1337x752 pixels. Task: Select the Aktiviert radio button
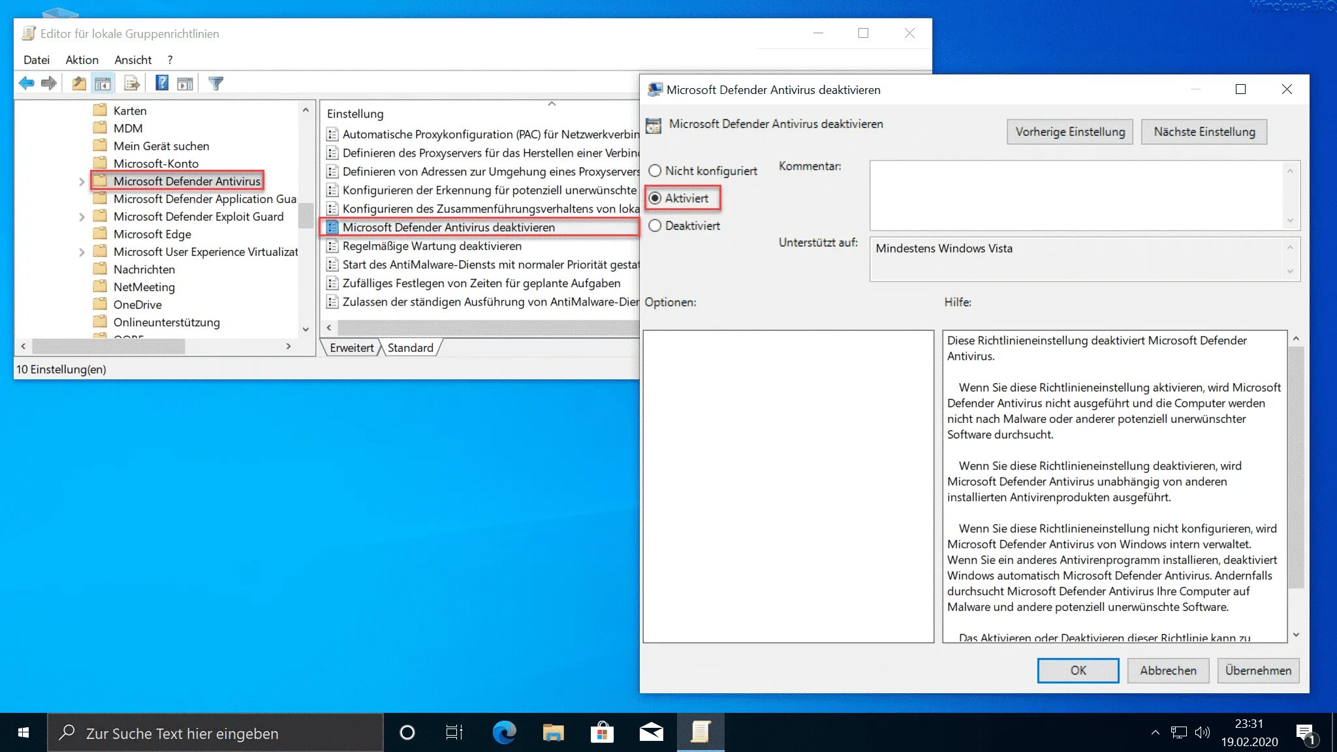655,198
